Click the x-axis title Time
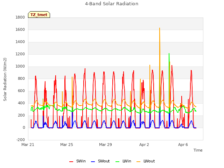 [198, 150]
